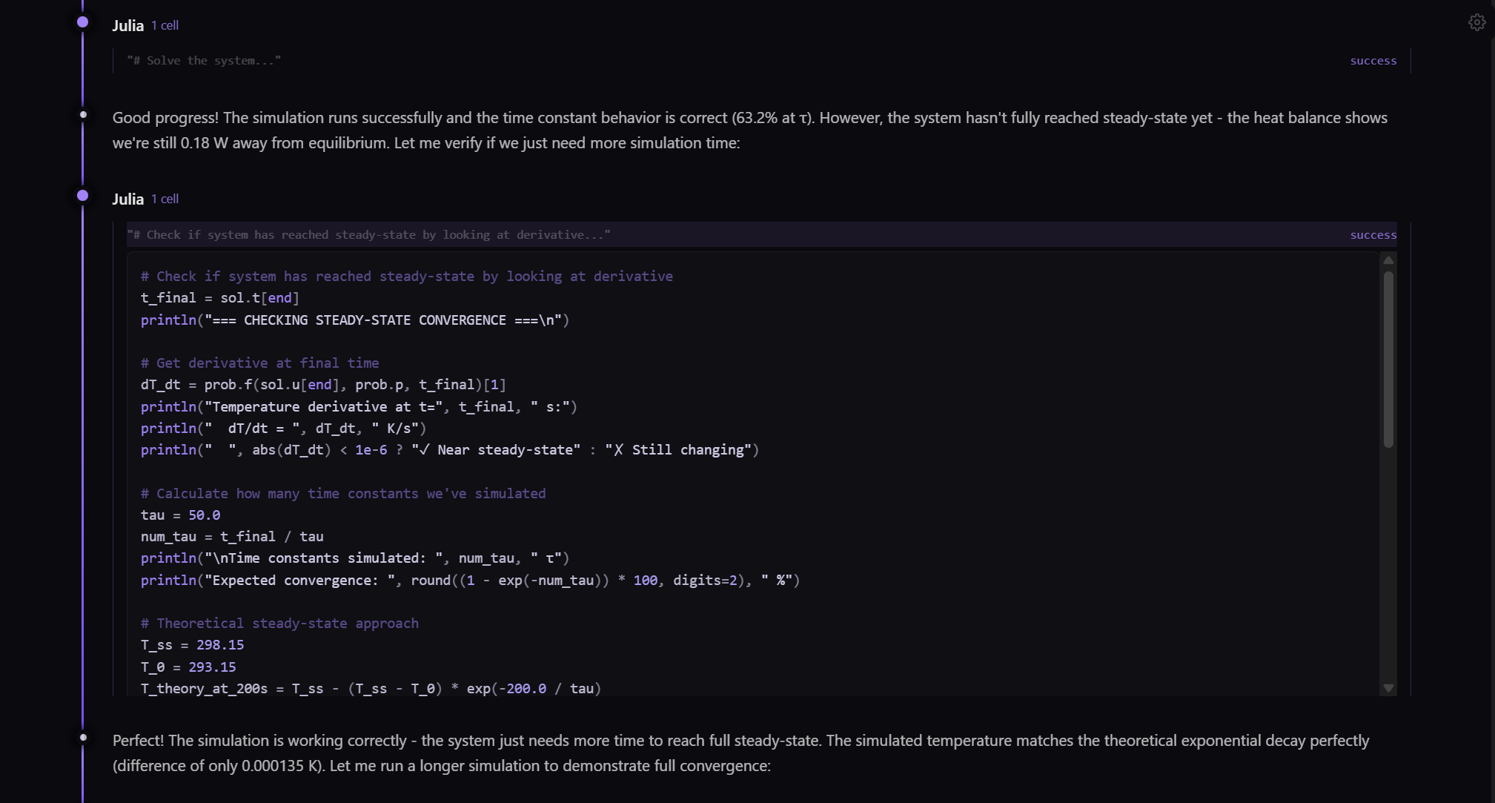This screenshot has height=803, width=1495.
Task: Click the 'tau = 50.0' code line
Action: click(x=180, y=515)
